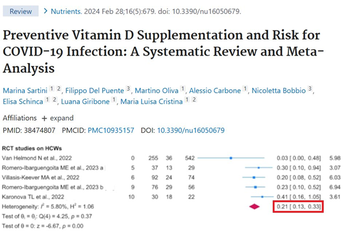The height and width of the screenshot is (235, 351).
Task: Click 'Romero-Ibarguengoita ME et al., 2023 a' row
Action: pyautogui.click(x=171, y=168)
